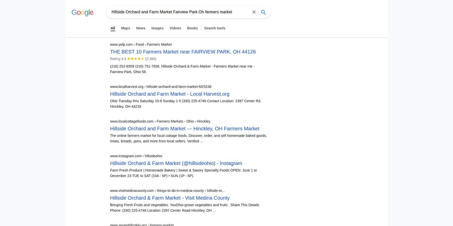Select the All results tab

point(113,28)
